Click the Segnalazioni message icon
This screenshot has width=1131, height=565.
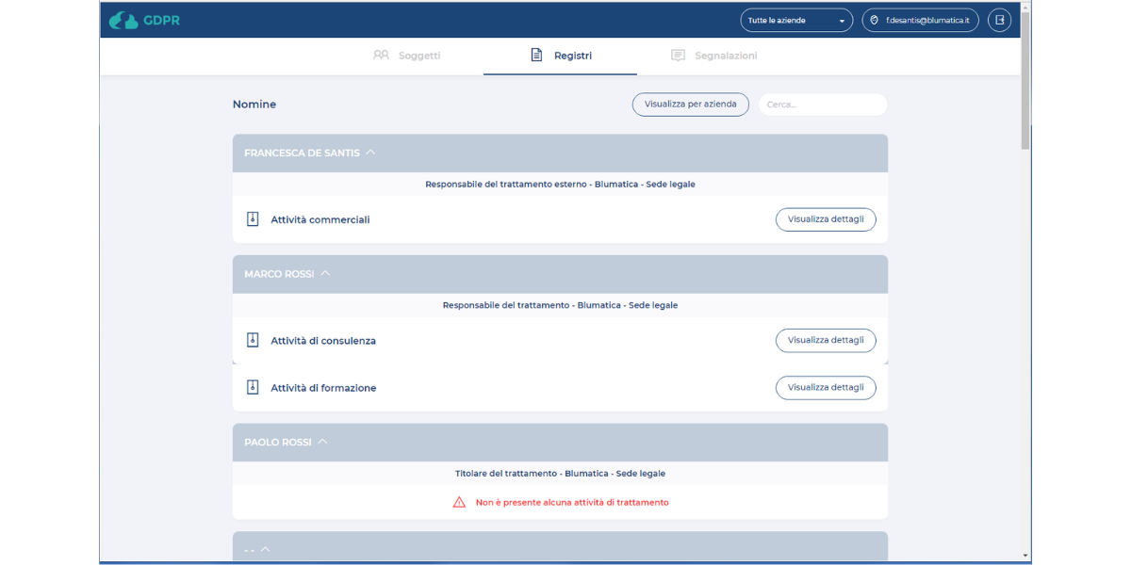pyautogui.click(x=678, y=56)
